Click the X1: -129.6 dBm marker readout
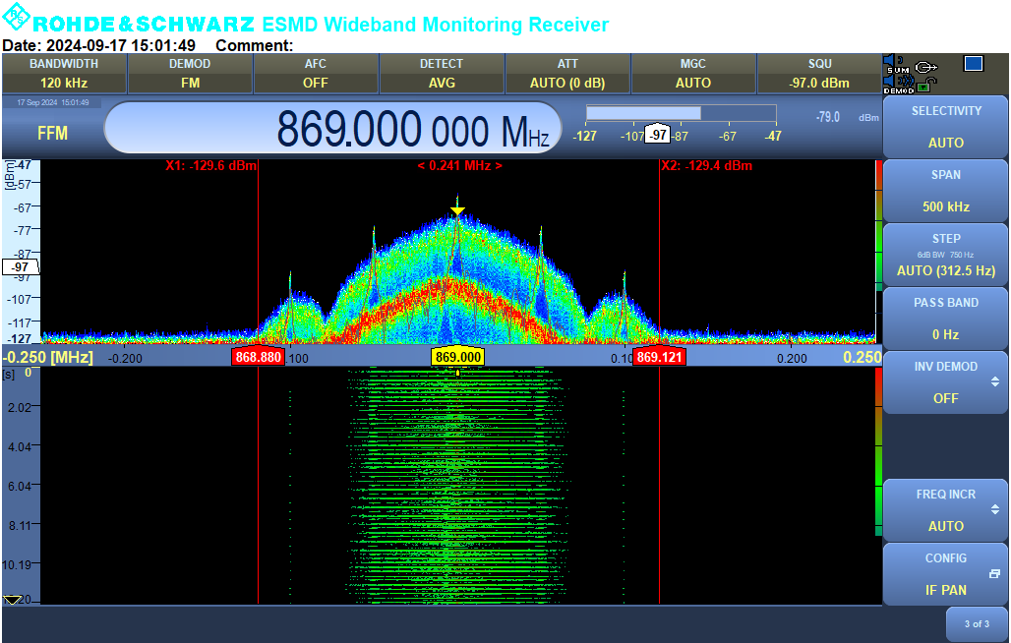This screenshot has width=1011, height=643. coord(210,165)
